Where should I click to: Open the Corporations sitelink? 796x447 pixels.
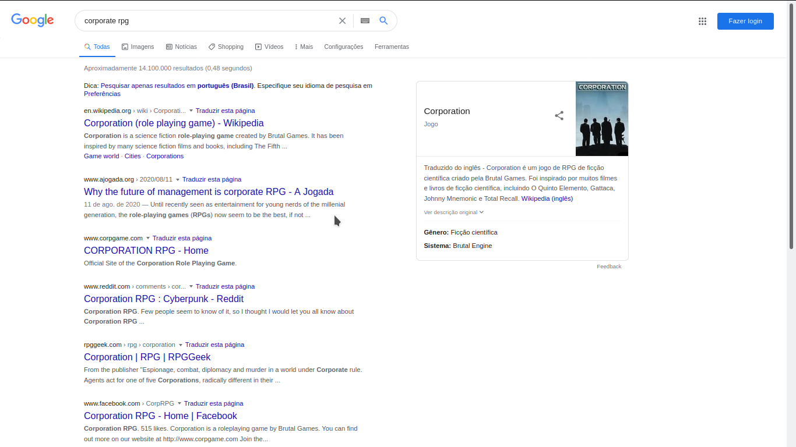pyautogui.click(x=165, y=156)
